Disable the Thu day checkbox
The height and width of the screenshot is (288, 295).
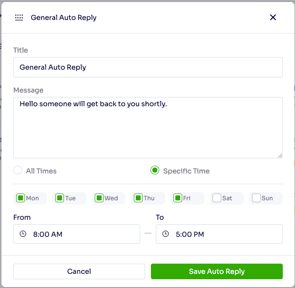tap(138, 198)
